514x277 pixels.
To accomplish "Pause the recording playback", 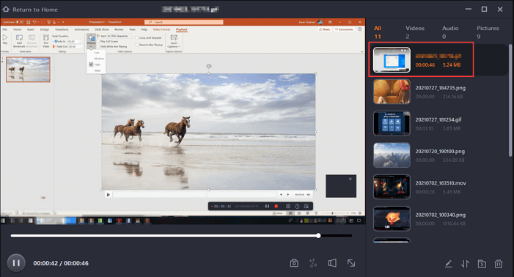I will pos(16,263).
